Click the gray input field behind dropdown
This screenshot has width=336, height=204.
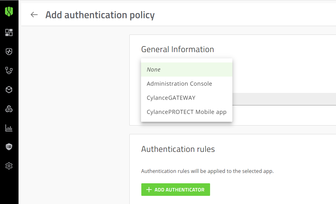(284, 99)
